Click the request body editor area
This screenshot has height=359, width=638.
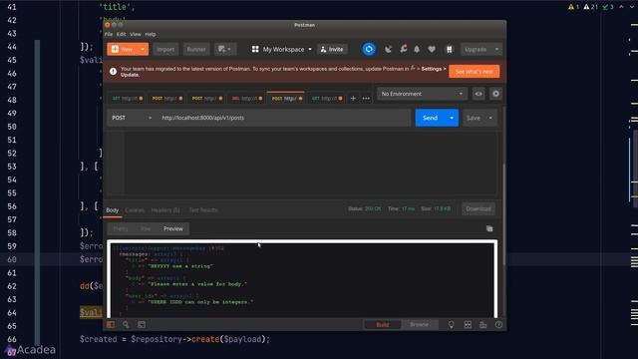(x=310, y=163)
